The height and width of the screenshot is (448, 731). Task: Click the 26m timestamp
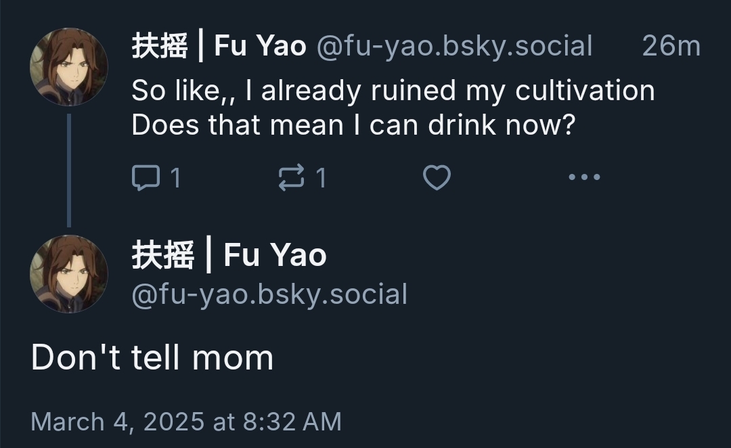pos(671,46)
